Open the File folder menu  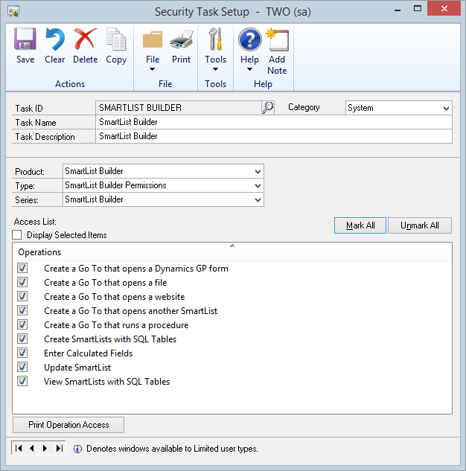153,39
